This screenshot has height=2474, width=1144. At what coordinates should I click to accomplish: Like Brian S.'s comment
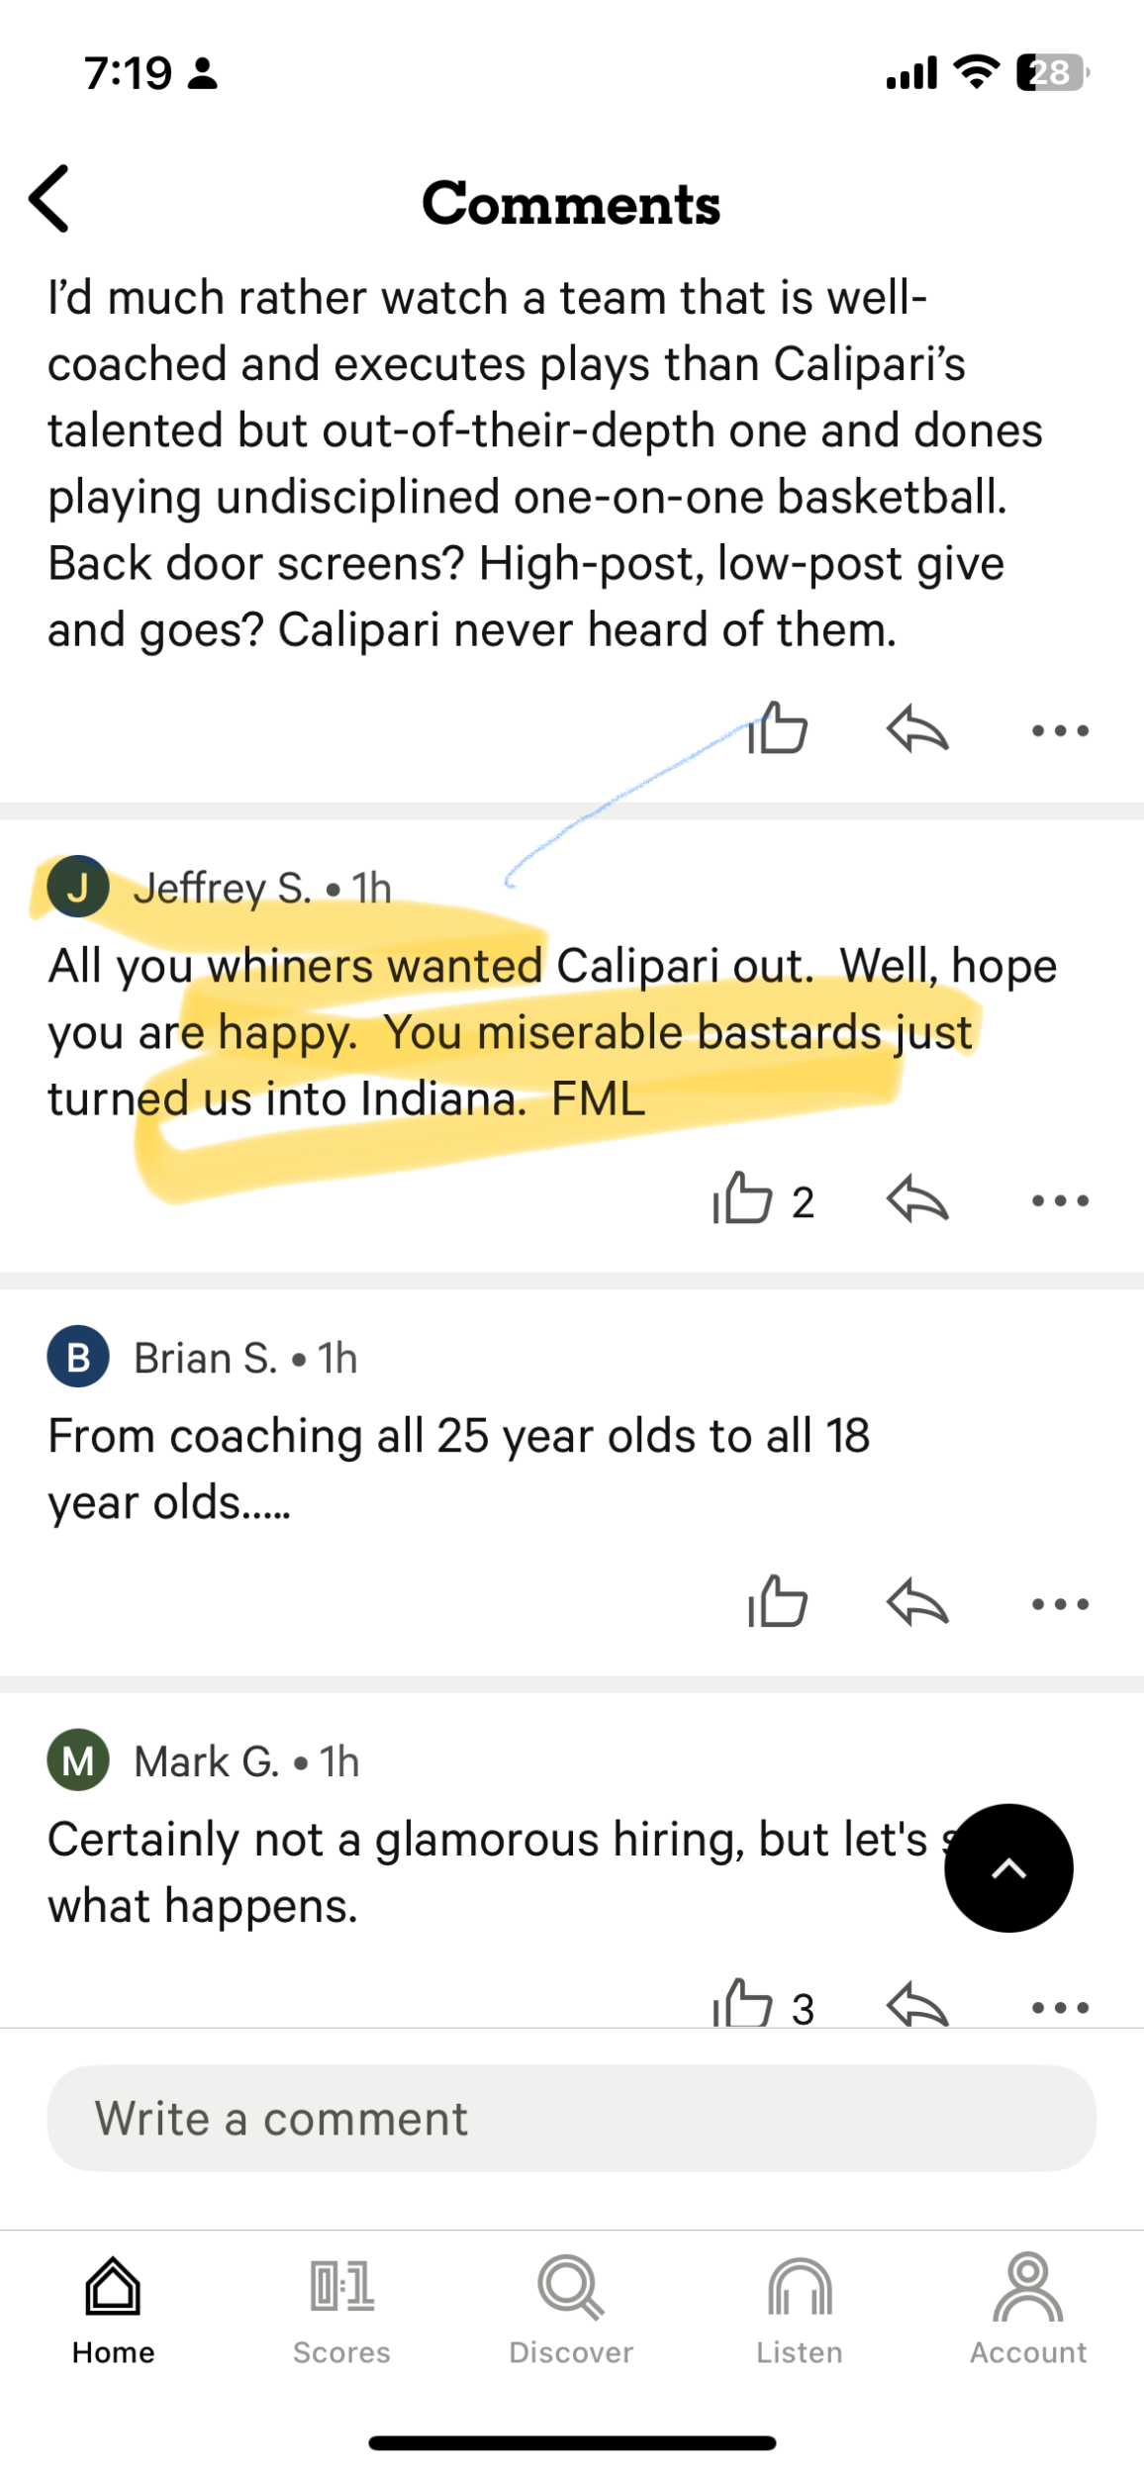(778, 1603)
